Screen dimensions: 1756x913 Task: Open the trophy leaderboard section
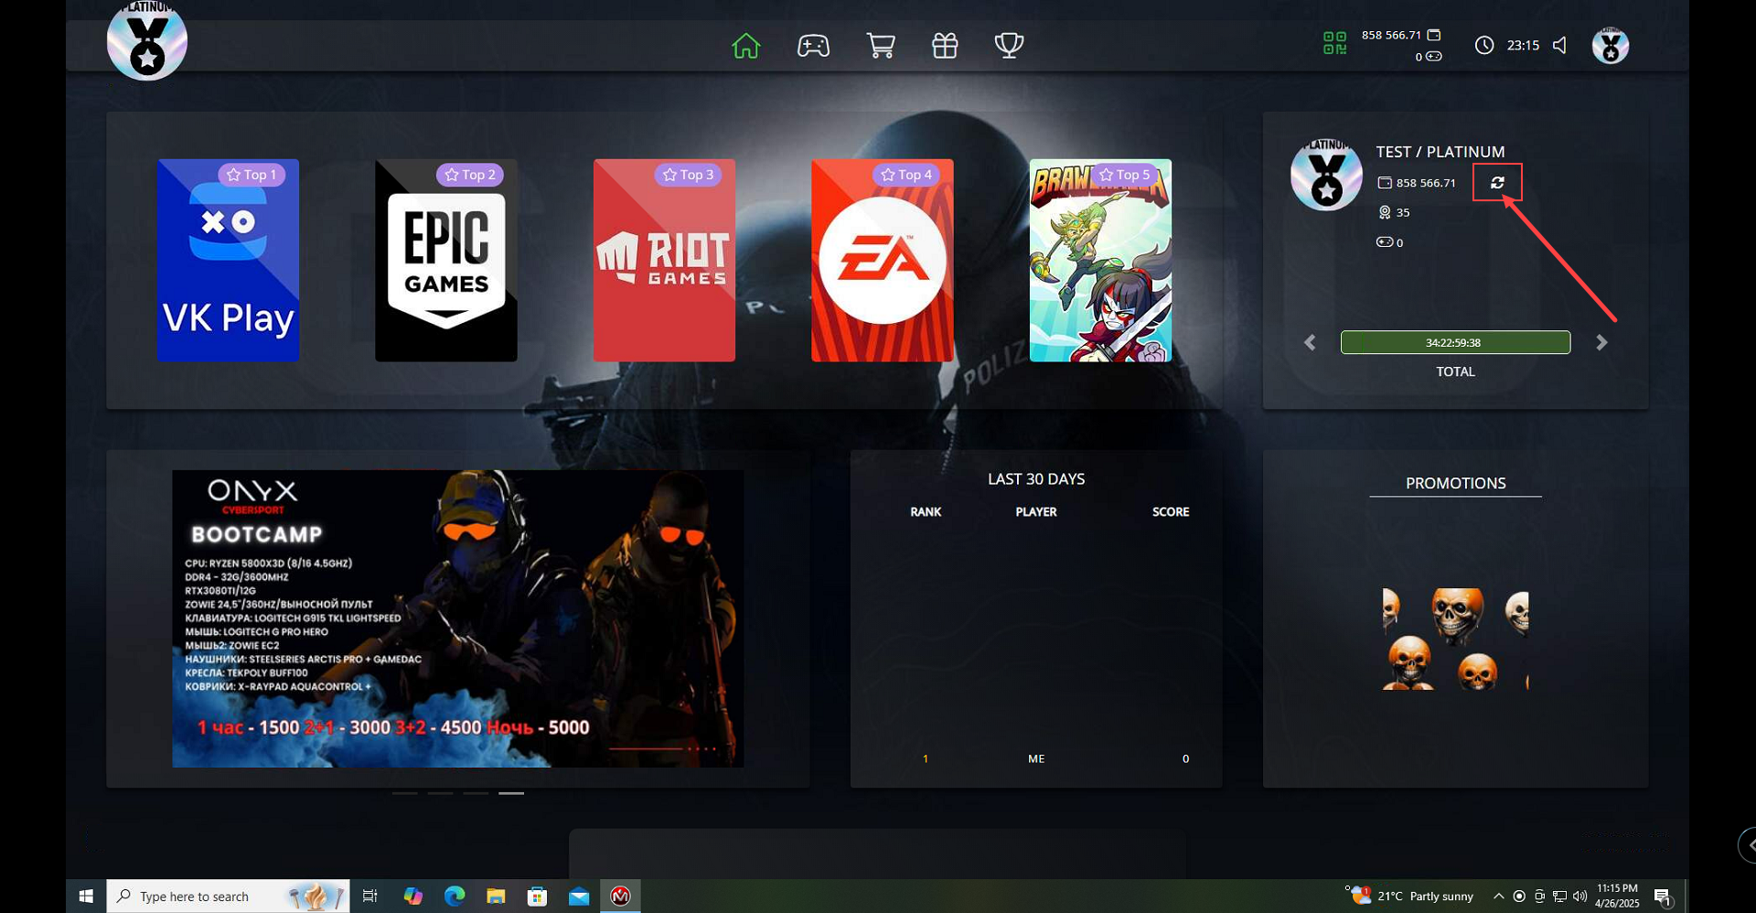pos(1009,46)
